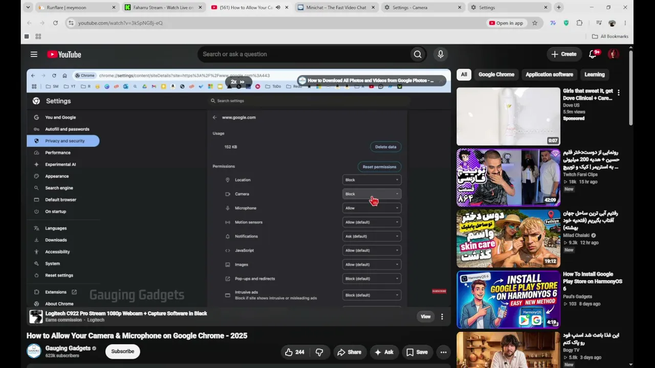
Task: Open options for the Logitech C922 product
Action: pos(442,317)
